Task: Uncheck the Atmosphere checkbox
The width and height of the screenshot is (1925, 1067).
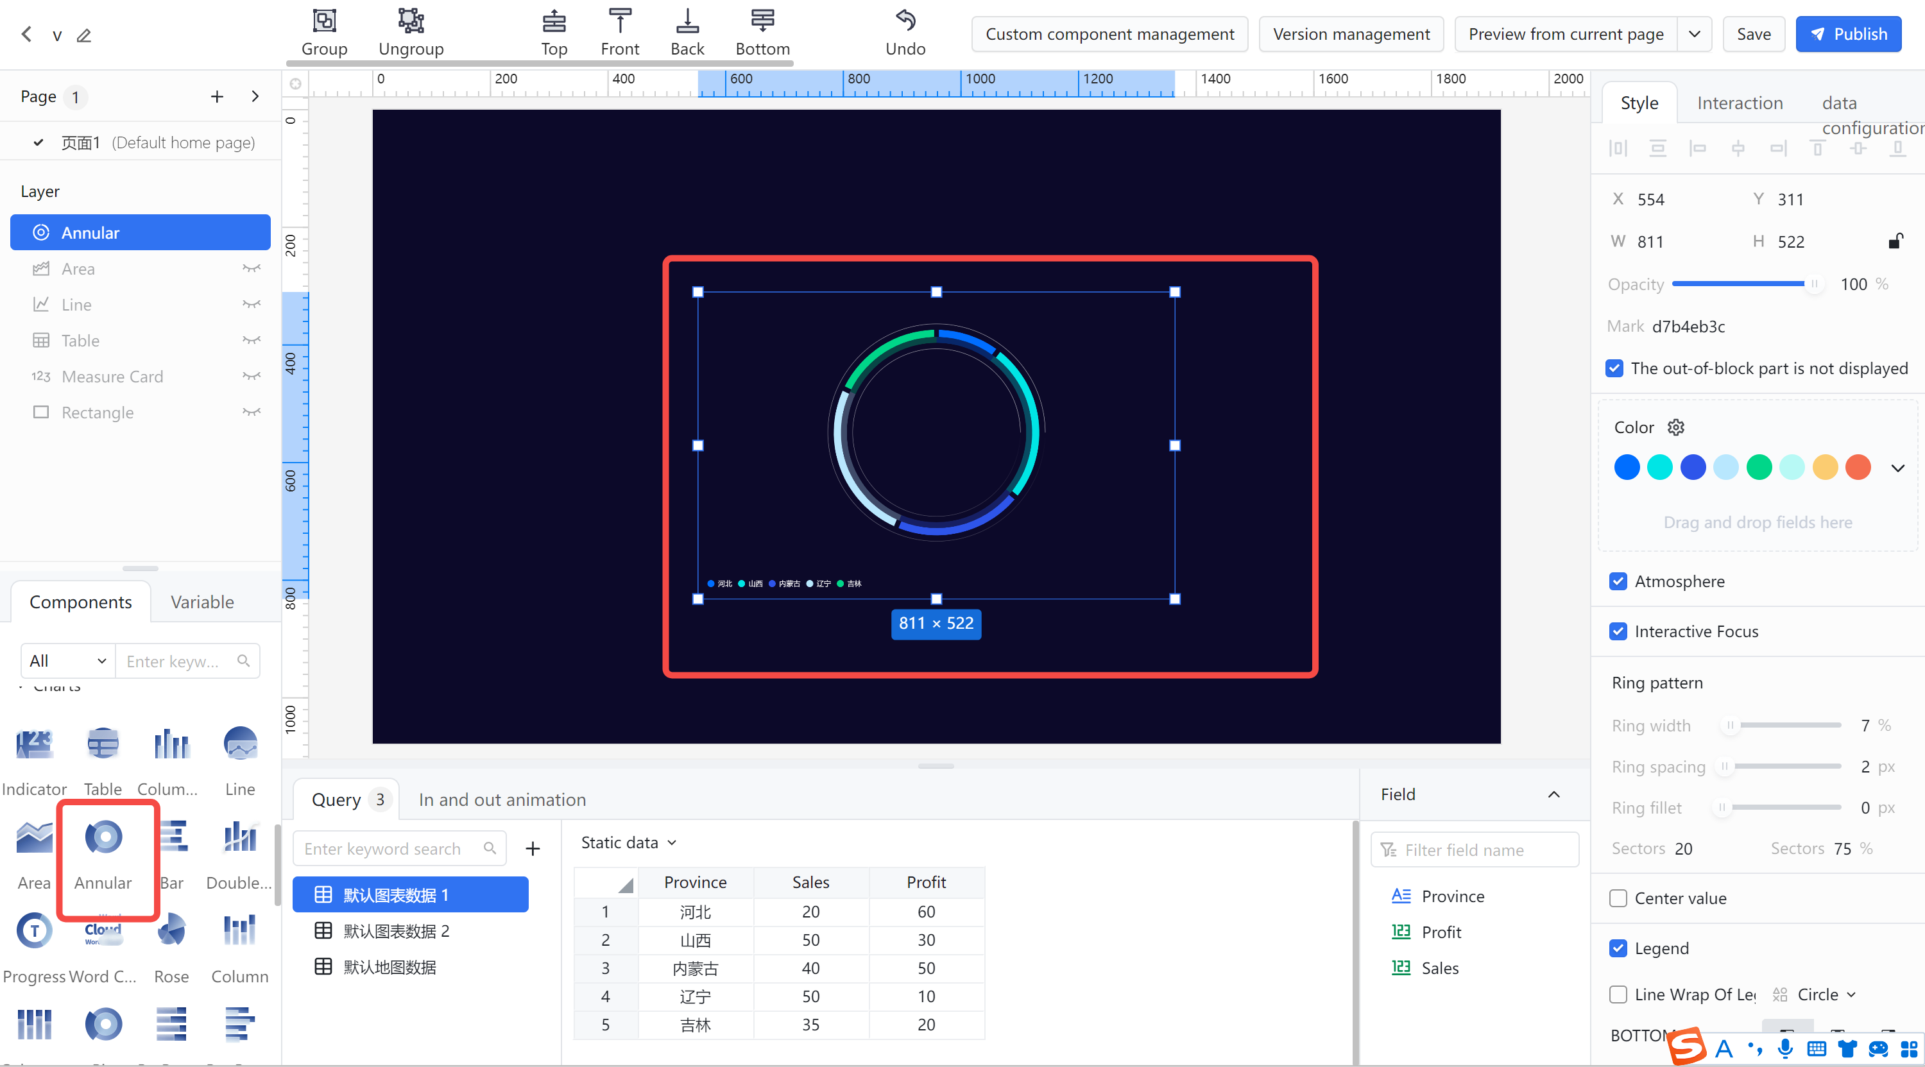Action: pyautogui.click(x=1618, y=581)
